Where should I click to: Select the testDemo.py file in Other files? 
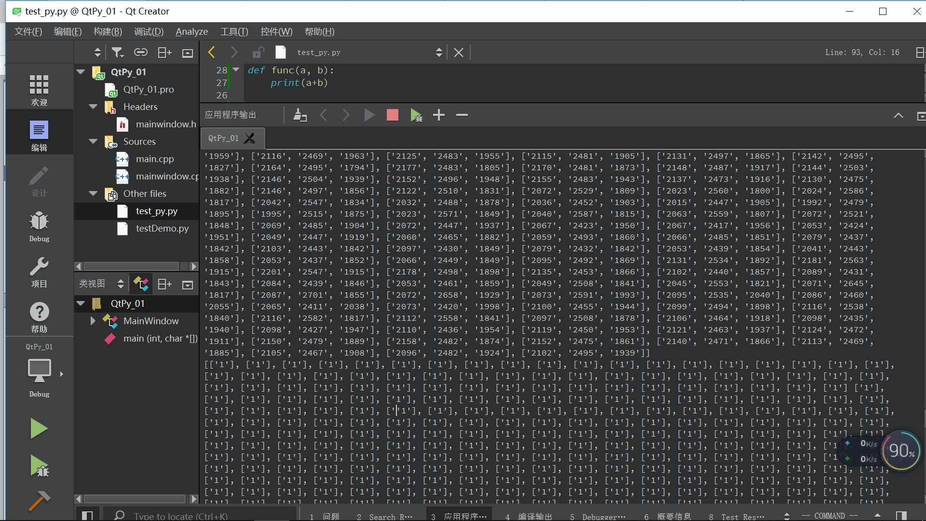[163, 228]
